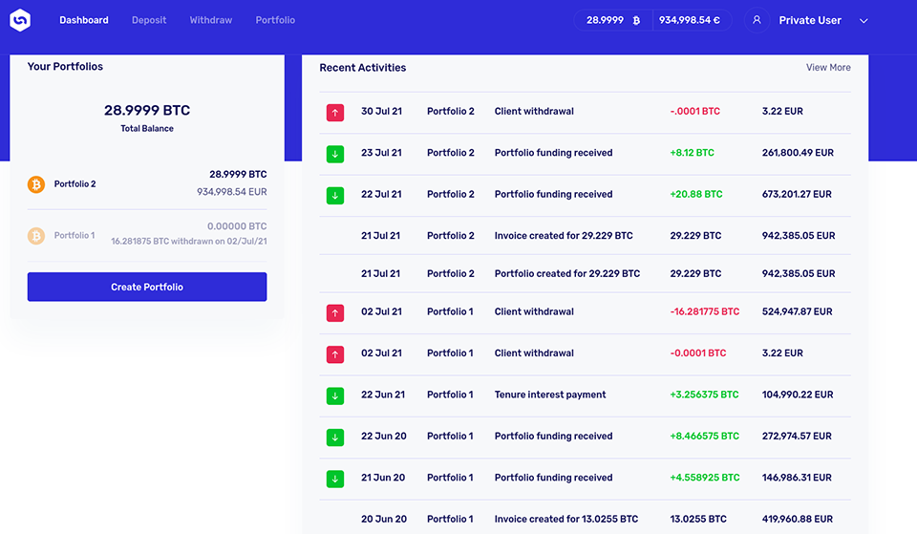Click the user avatar icon
Screen dimensions: 917x534
757,20
